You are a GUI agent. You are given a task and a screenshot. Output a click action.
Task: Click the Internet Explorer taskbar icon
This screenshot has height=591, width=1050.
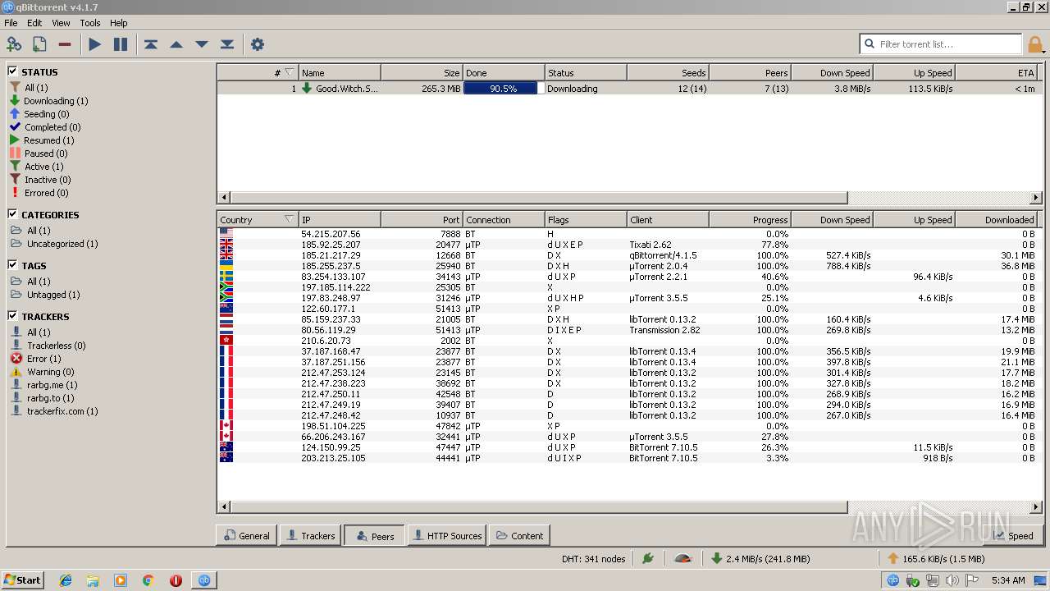(x=66, y=580)
